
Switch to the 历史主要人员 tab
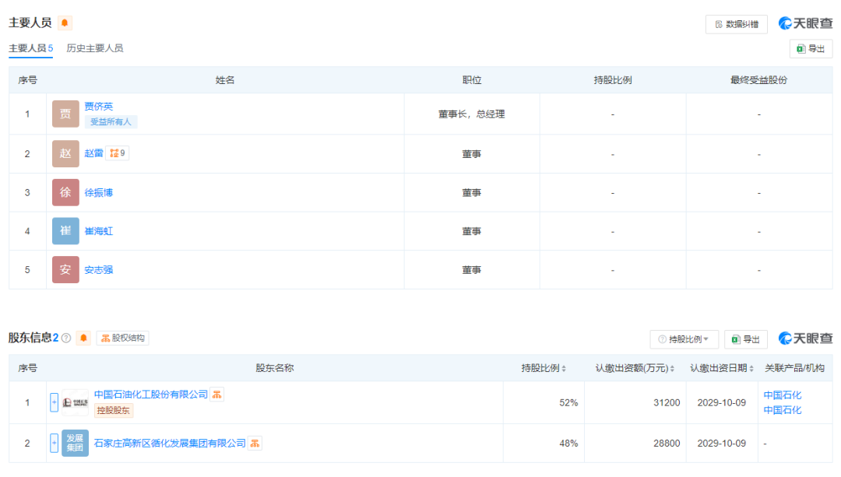[94, 48]
